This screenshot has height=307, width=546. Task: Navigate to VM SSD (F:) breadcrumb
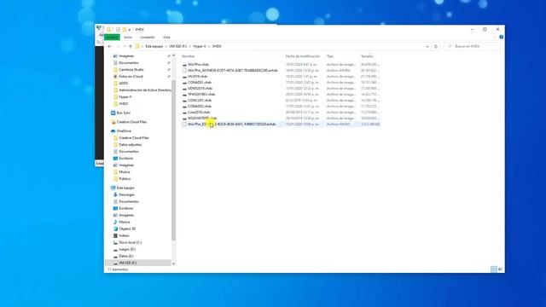pos(178,46)
